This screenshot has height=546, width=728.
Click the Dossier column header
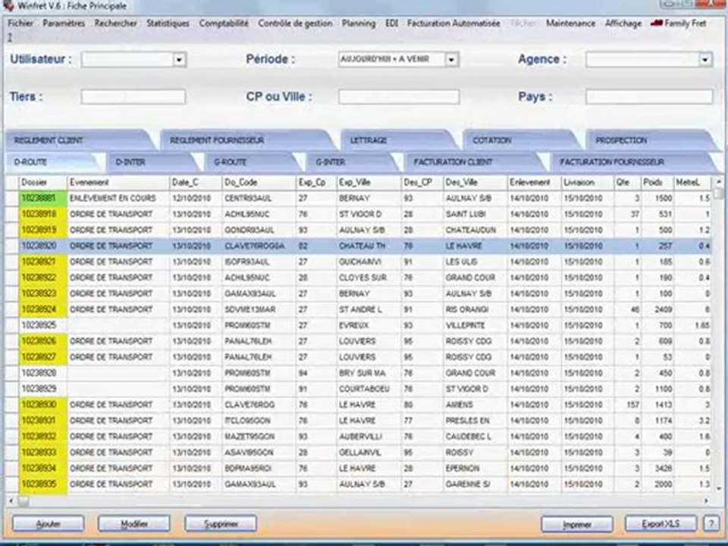(x=43, y=183)
